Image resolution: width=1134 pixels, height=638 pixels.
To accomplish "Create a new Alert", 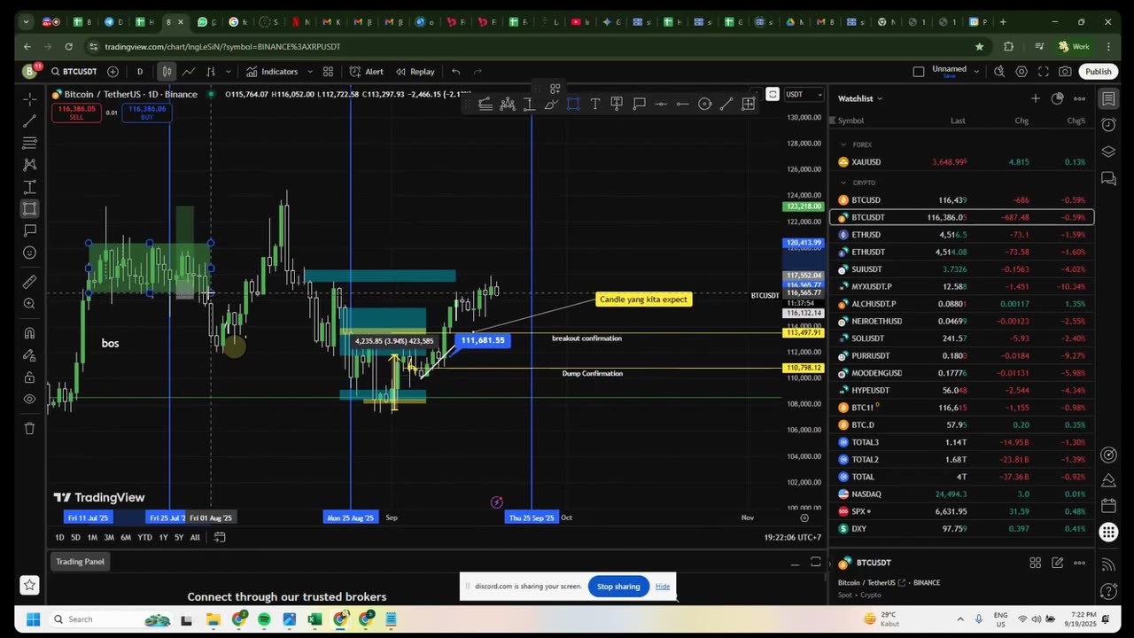I will (366, 72).
